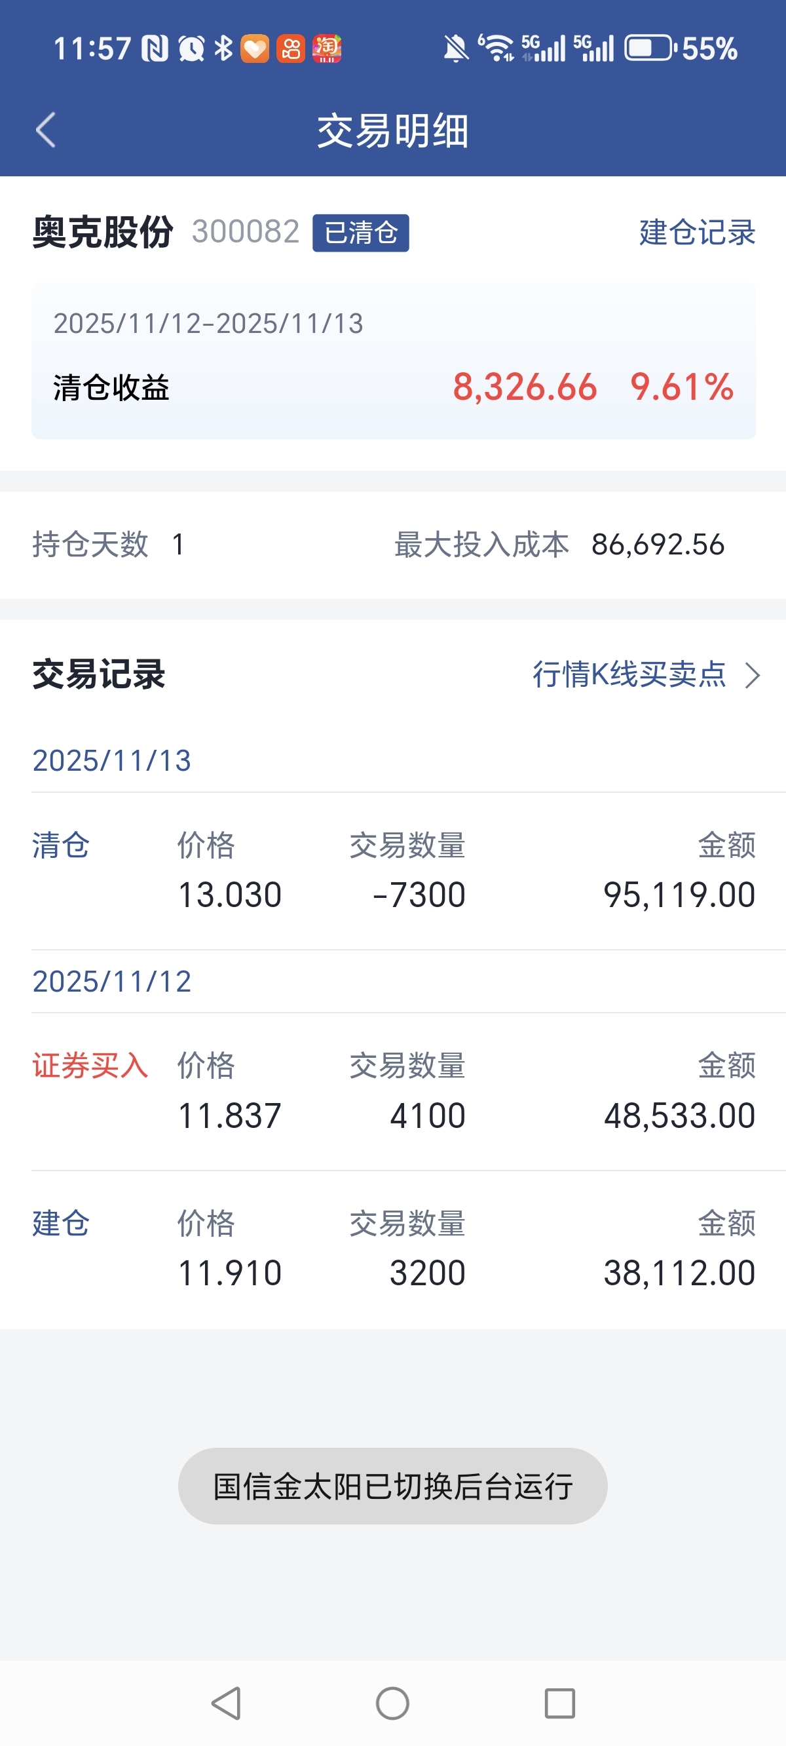Image resolution: width=786 pixels, height=1746 pixels.
Task: Tap the 已清仓 status badge
Action: tap(360, 233)
